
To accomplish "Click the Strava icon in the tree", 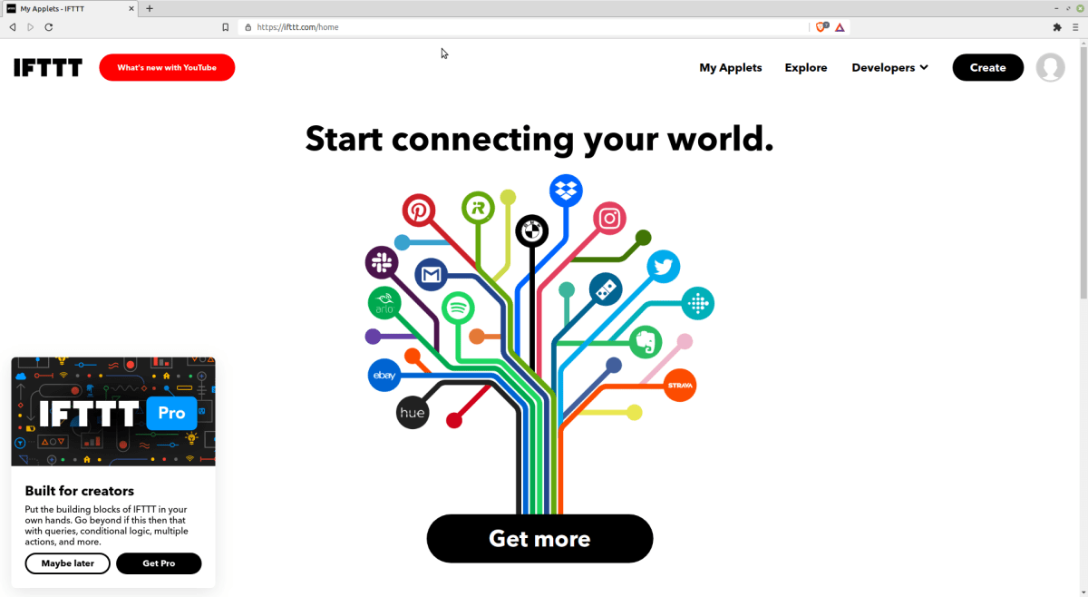I will click(680, 386).
